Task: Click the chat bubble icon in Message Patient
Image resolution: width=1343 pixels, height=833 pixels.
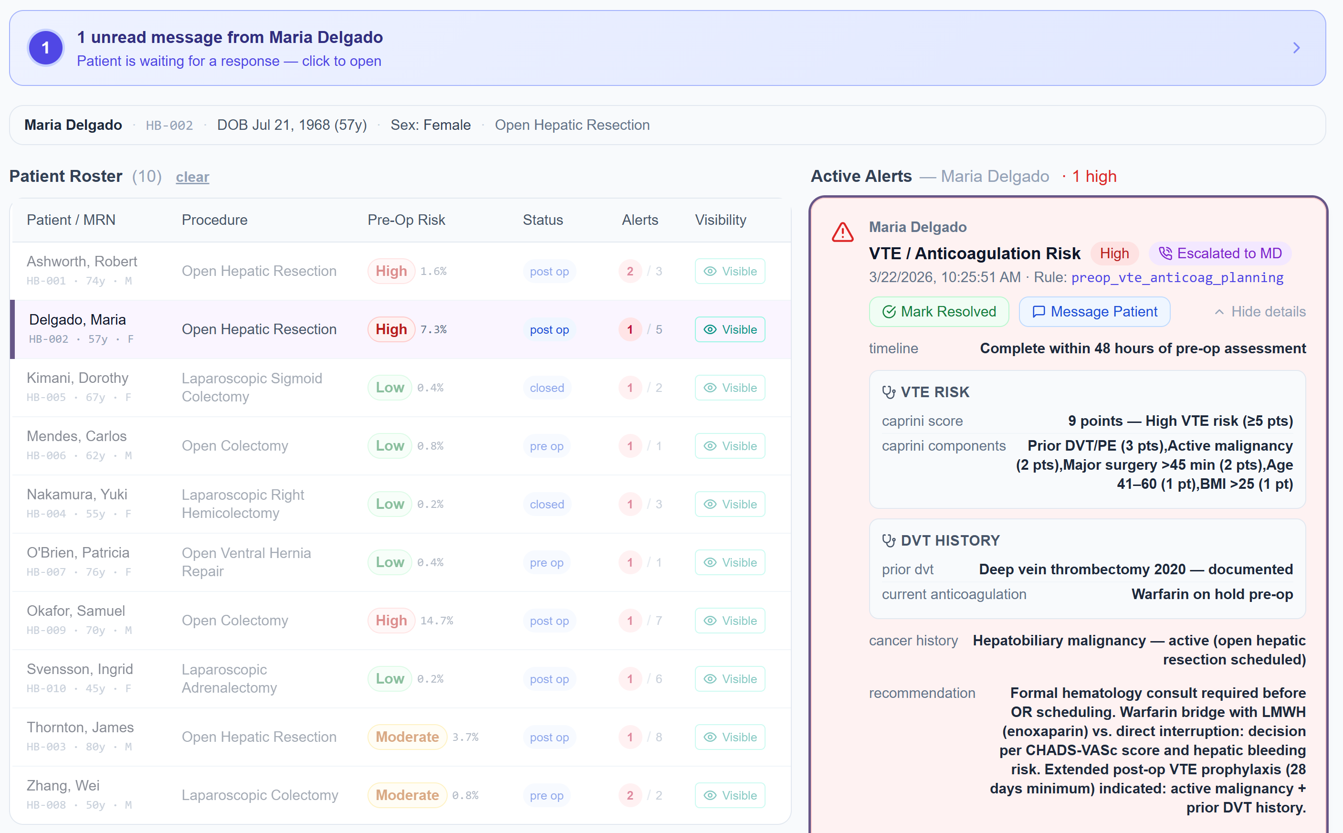Action: (1039, 311)
